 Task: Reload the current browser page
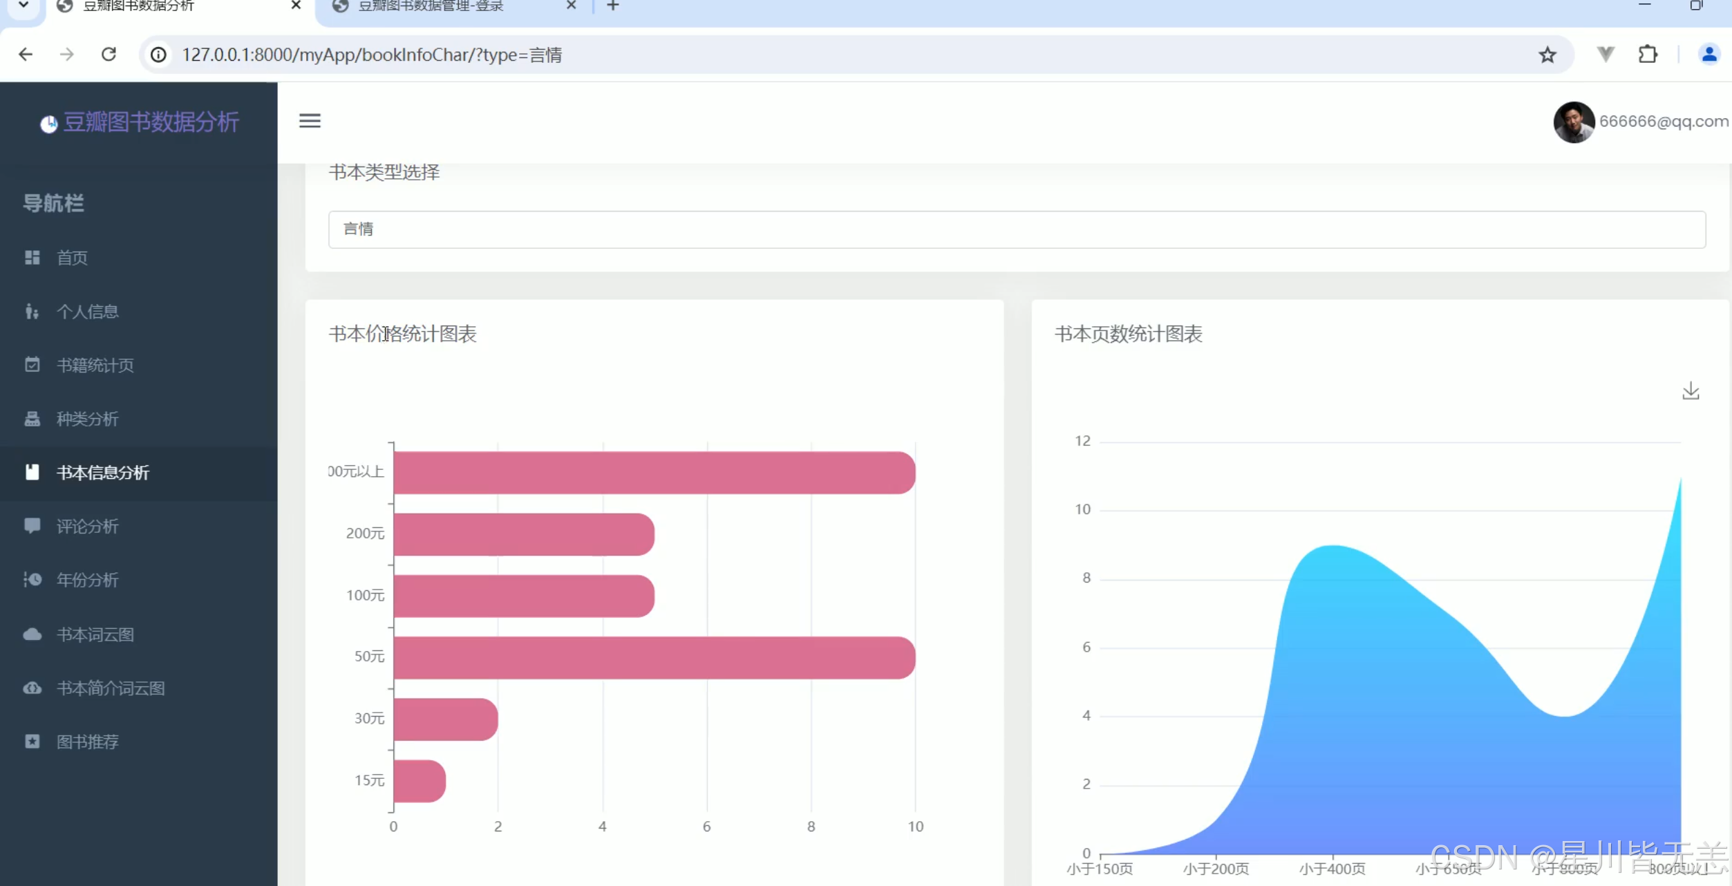pos(109,55)
